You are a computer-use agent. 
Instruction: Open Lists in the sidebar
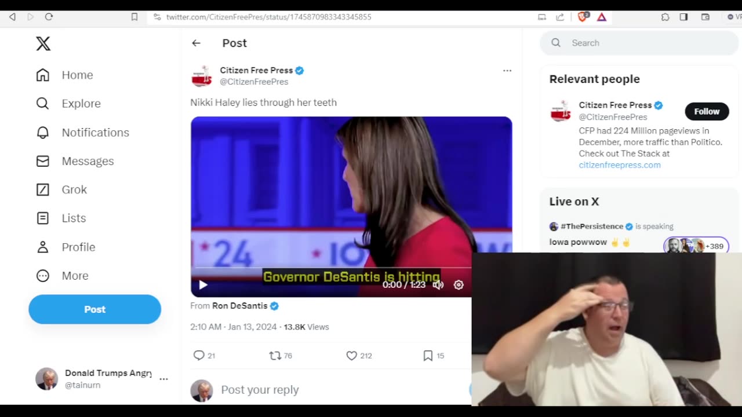[60, 218]
